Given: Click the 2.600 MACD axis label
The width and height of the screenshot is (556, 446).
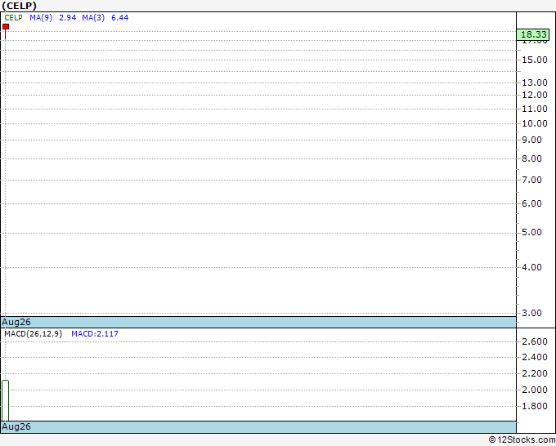Looking at the screenshot, I should tap(535, 341).
